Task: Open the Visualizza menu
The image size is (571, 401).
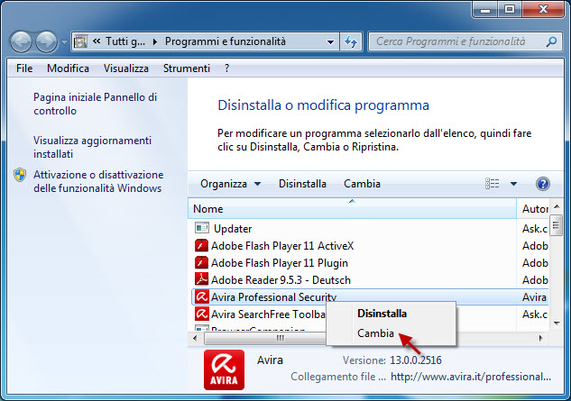Action: pos(126,68)
